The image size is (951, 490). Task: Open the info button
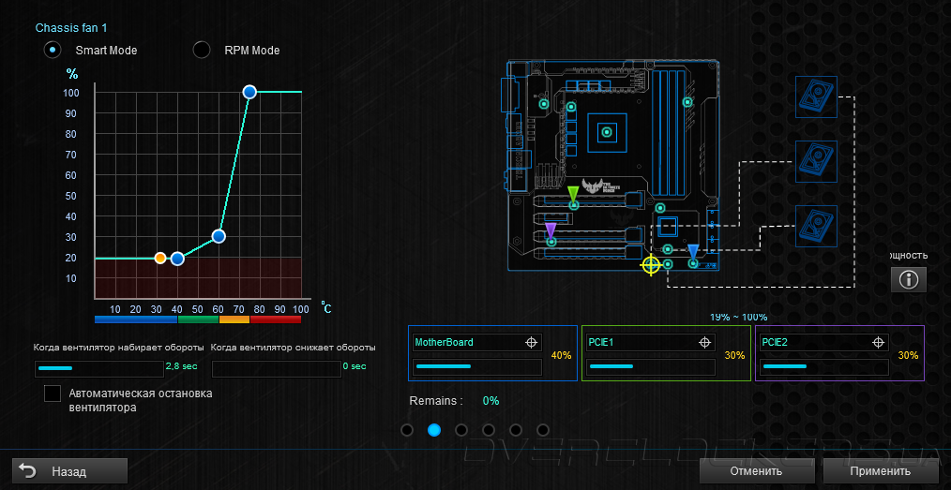909,279
